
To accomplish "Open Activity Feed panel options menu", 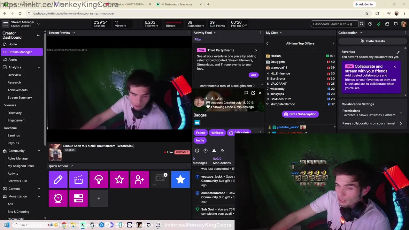I will click(x=260, y=33).
